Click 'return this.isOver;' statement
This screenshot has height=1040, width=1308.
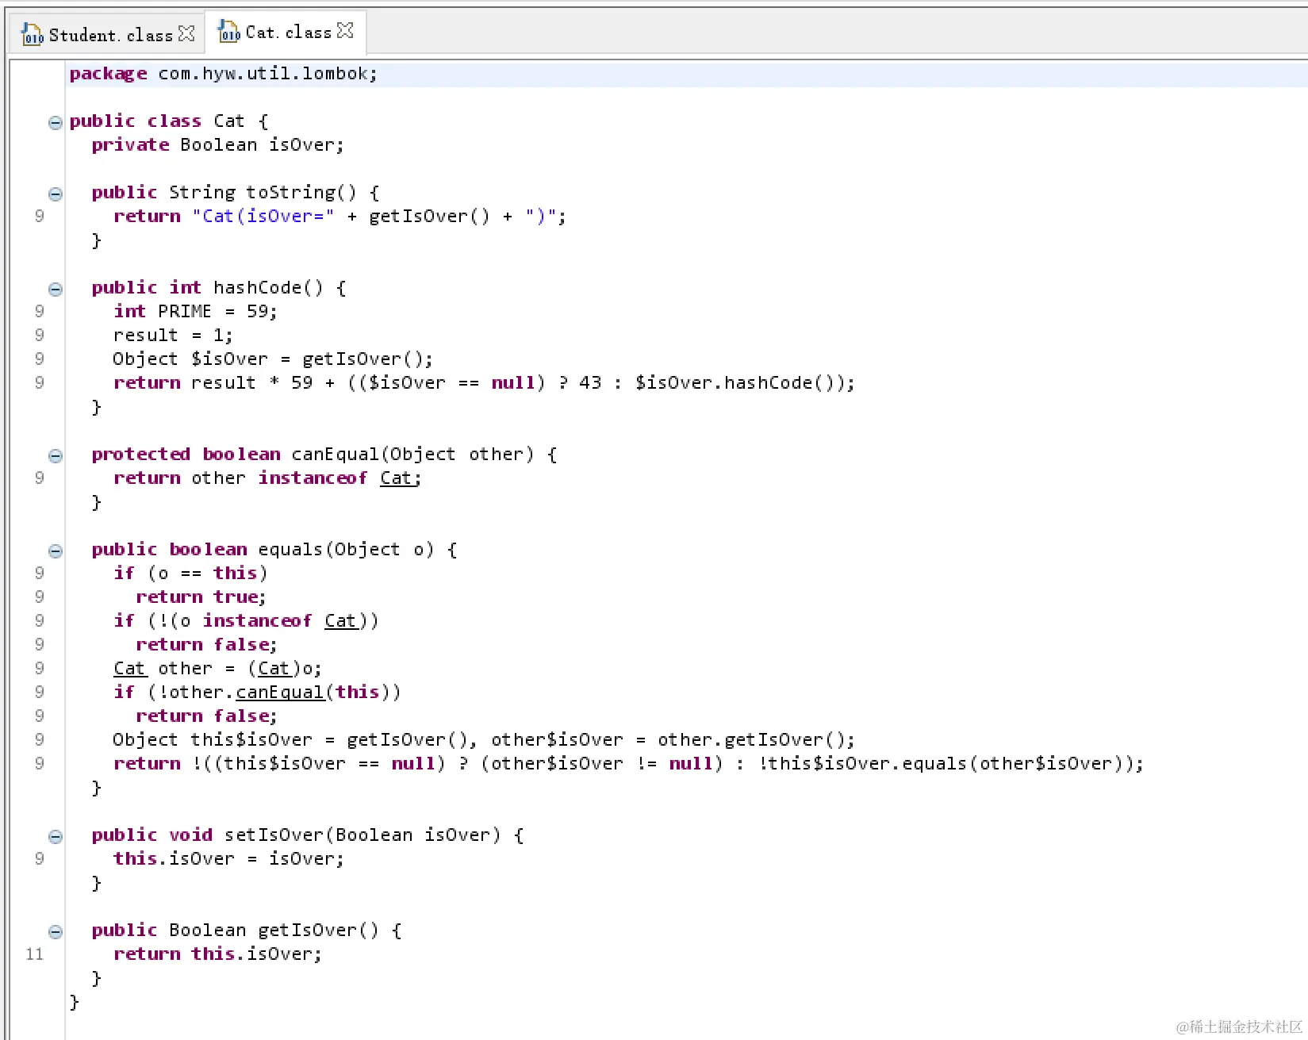[218, 954]
